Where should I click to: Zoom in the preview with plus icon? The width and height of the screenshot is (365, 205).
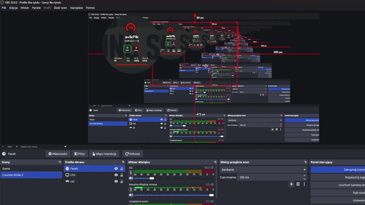point(17,147)
